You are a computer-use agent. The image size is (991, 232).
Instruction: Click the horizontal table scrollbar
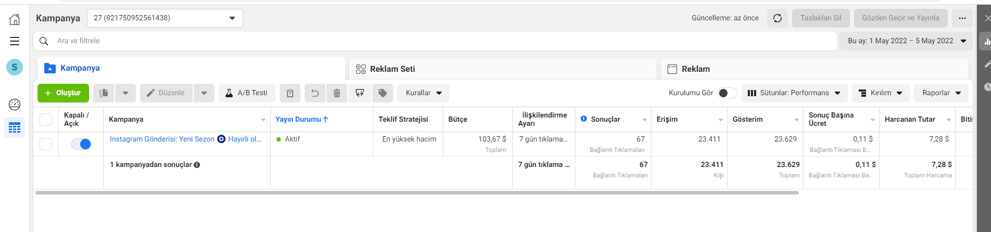point(417,192)
